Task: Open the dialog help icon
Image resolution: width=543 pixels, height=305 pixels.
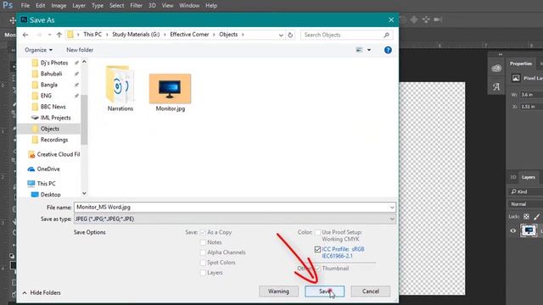Action: click(388, 50)
